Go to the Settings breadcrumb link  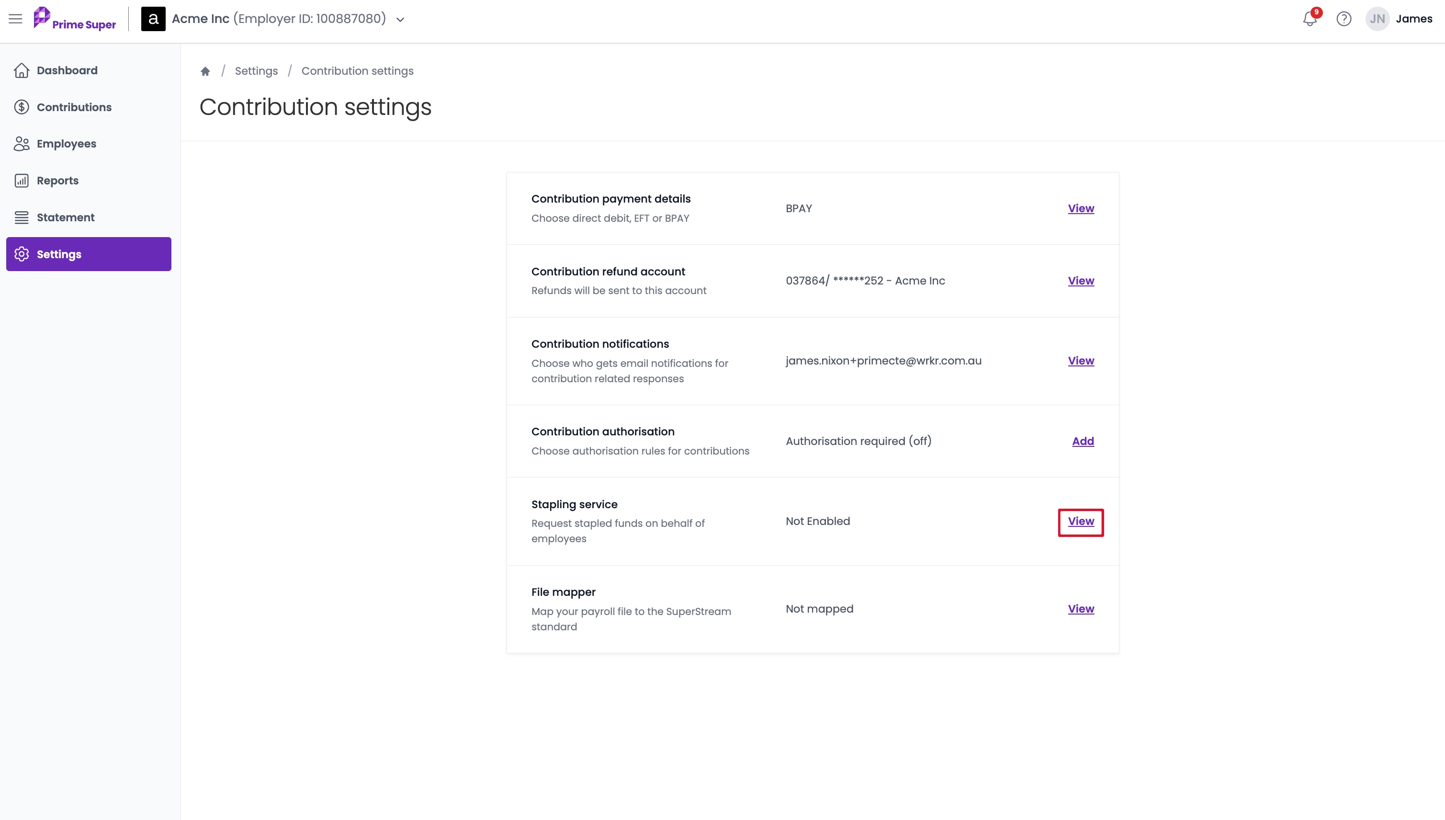coord(256,71)
